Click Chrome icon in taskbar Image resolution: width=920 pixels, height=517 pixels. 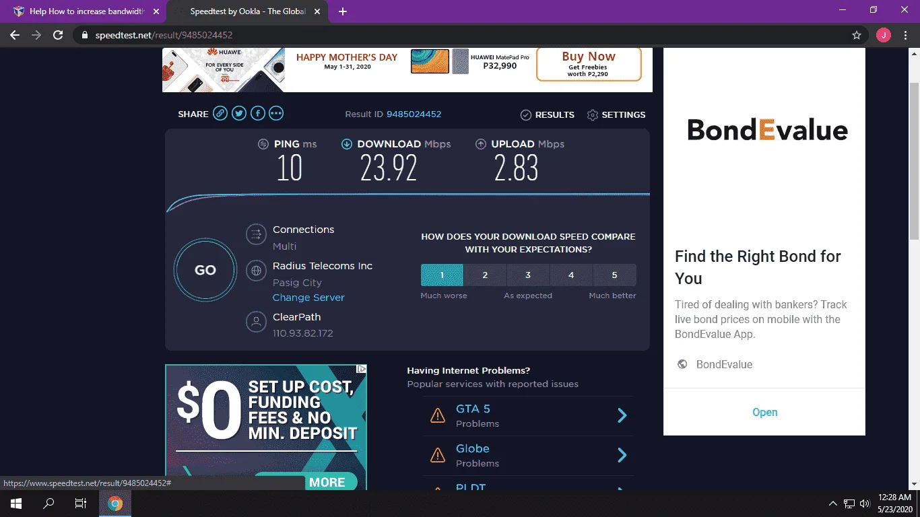point(115,504)
